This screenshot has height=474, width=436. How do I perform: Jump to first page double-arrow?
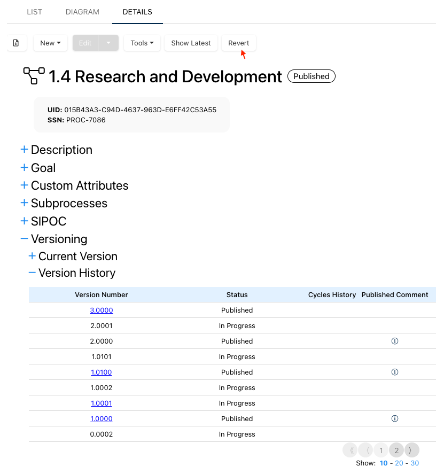tap(351, 450)
